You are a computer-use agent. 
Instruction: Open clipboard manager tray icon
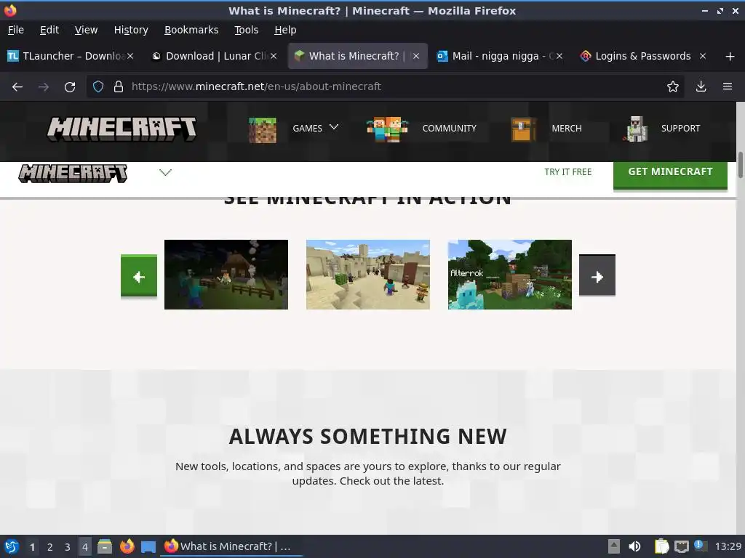point(661,546)
